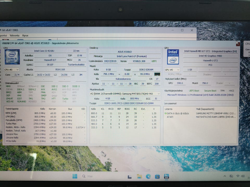
Task: Click the dark L-shaped taskbar app icon
Action: [130, 177]
